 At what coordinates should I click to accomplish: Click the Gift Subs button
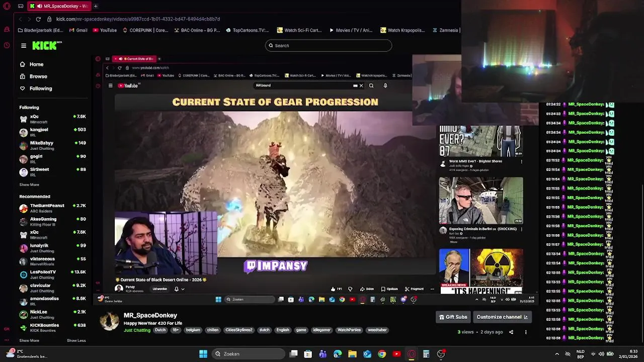pyautogui.click(x=453, y=317)
